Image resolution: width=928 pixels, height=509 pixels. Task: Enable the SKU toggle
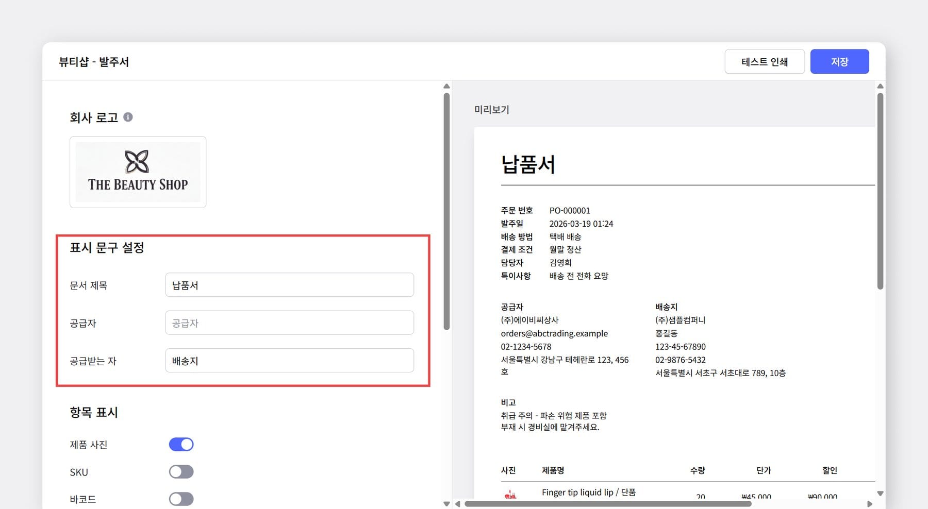181,471
